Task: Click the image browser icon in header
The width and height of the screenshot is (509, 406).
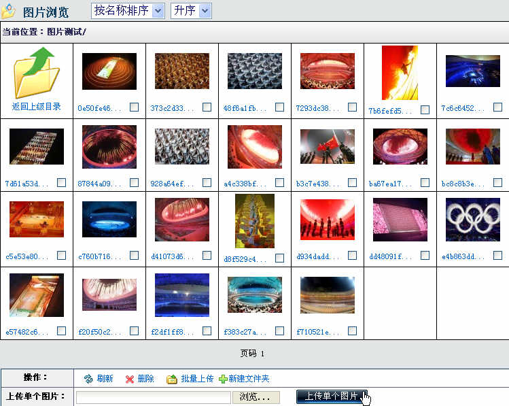Action: point(8,12)
